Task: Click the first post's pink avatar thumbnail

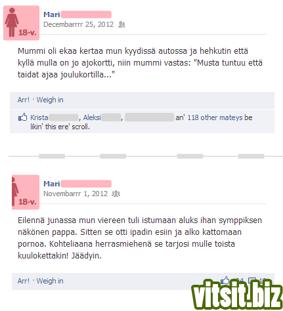Action: 21,23
